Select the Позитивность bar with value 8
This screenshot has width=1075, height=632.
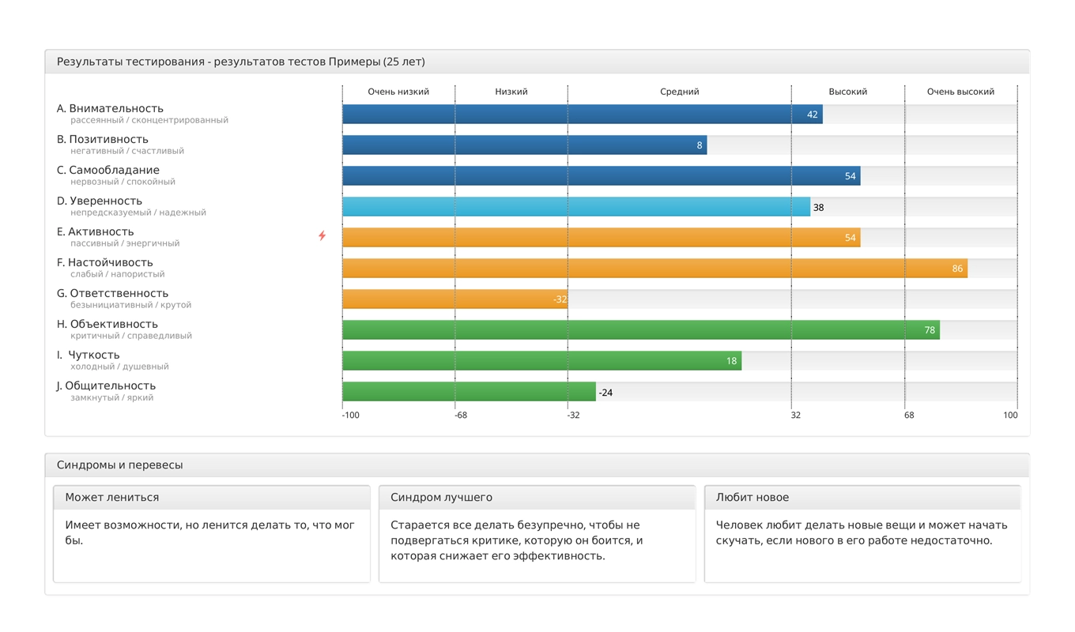click(x=524, y=145)
